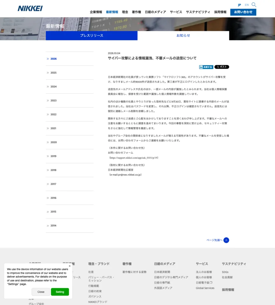The image size is (275, 305).
Task: Open footer 日経の専門紙 link
Action: click(162, 283)
